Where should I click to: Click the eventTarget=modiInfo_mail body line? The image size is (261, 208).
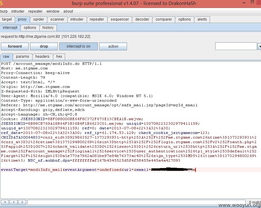click(98, 170)
